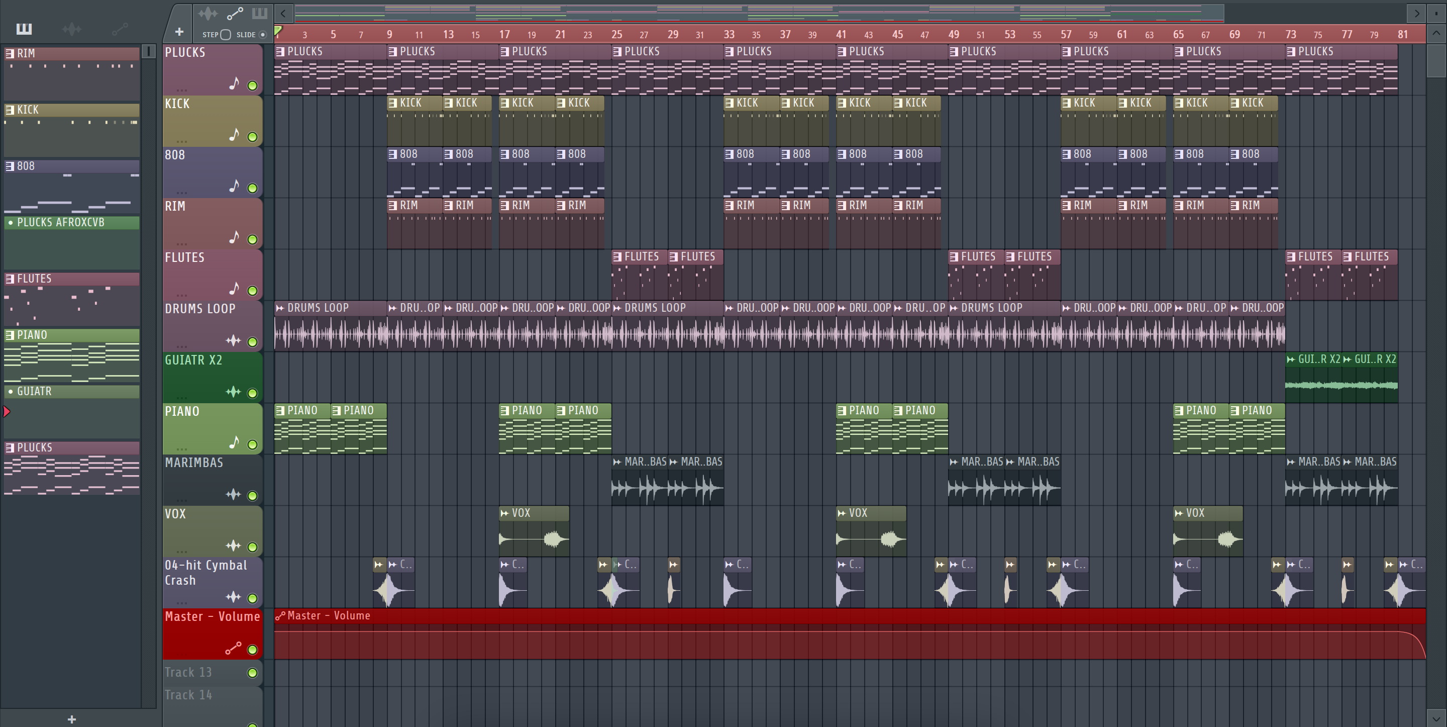This screenshot has width=1447, height=727.
Task: Open the VOX clip menu at bar 17
Action: tap(504, 513)
